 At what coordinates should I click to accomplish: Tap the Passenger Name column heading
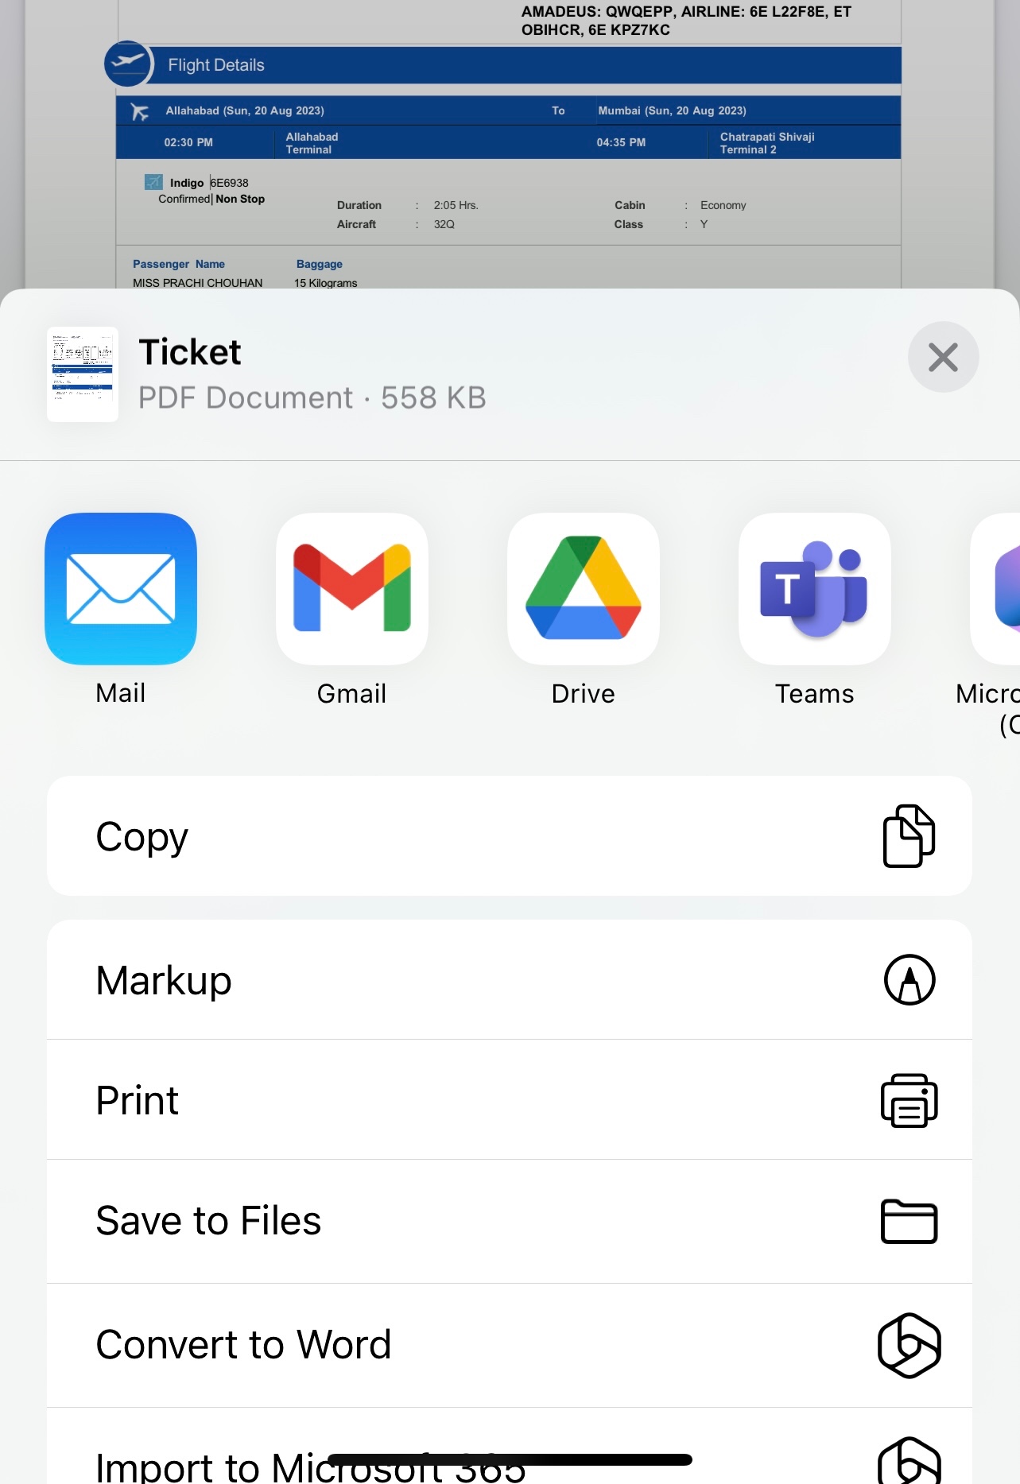point(179,264)
